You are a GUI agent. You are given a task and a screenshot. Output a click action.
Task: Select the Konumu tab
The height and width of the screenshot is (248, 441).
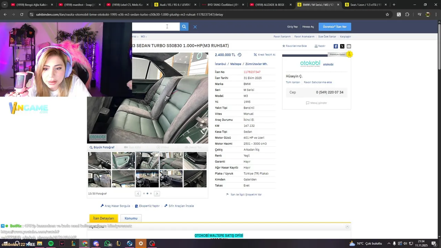(131, 218)
